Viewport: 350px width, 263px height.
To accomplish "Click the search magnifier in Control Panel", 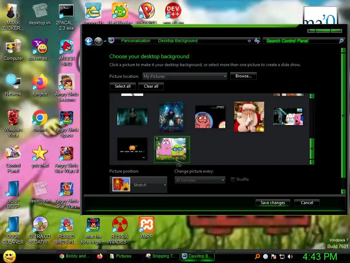I will [341, 41].
